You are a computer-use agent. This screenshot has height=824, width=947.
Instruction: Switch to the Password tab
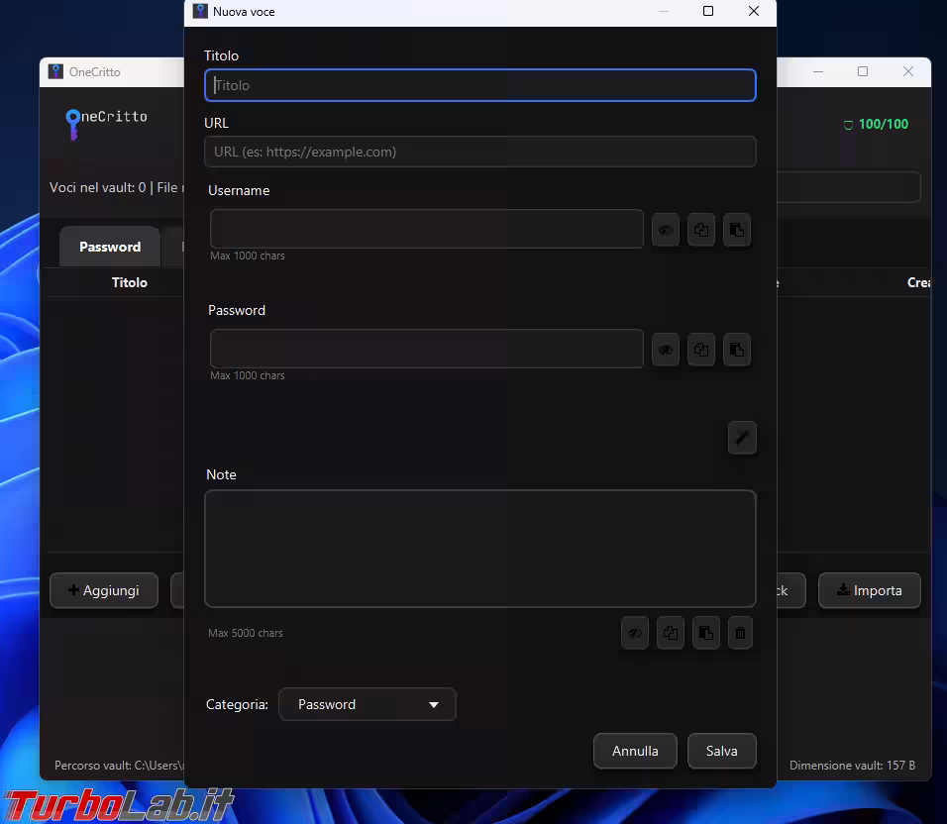(x=109, y=246)
